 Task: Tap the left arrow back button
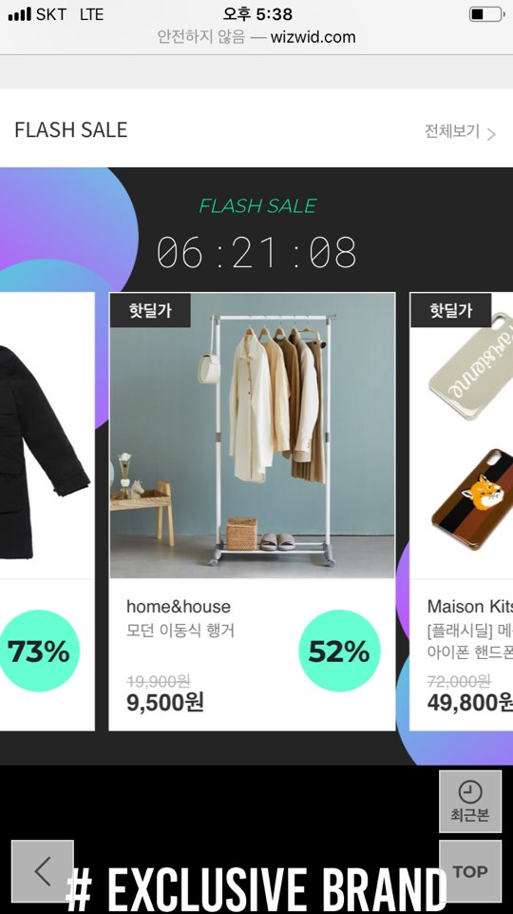coord(43,871)
